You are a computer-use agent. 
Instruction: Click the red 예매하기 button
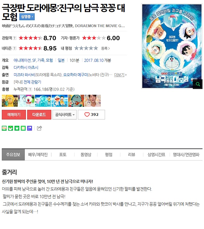14,115
